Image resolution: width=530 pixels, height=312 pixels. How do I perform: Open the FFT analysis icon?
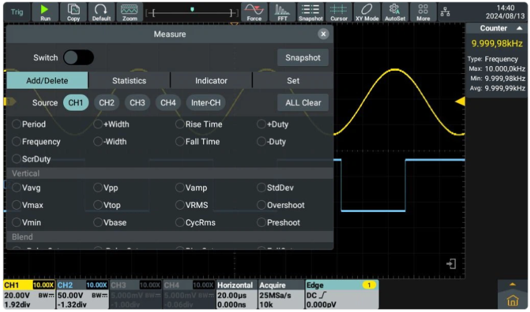click(x=282, y=11)
